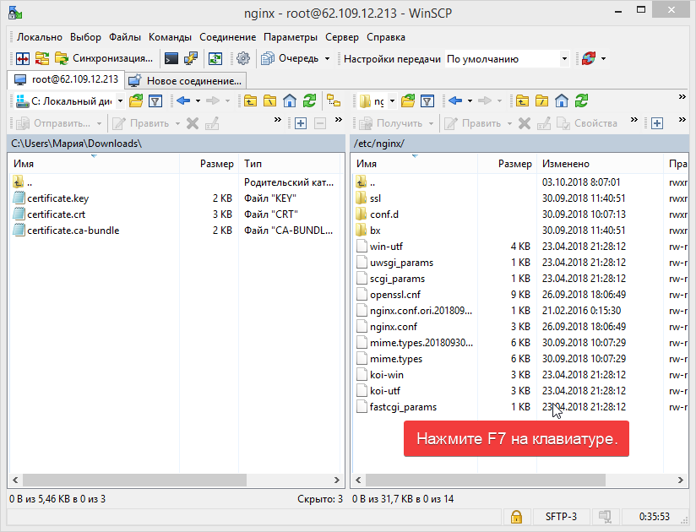The height and width of the screenshot is (532, 696).
Task: Select the openssl.cnf file
Action: click(395, 295)
